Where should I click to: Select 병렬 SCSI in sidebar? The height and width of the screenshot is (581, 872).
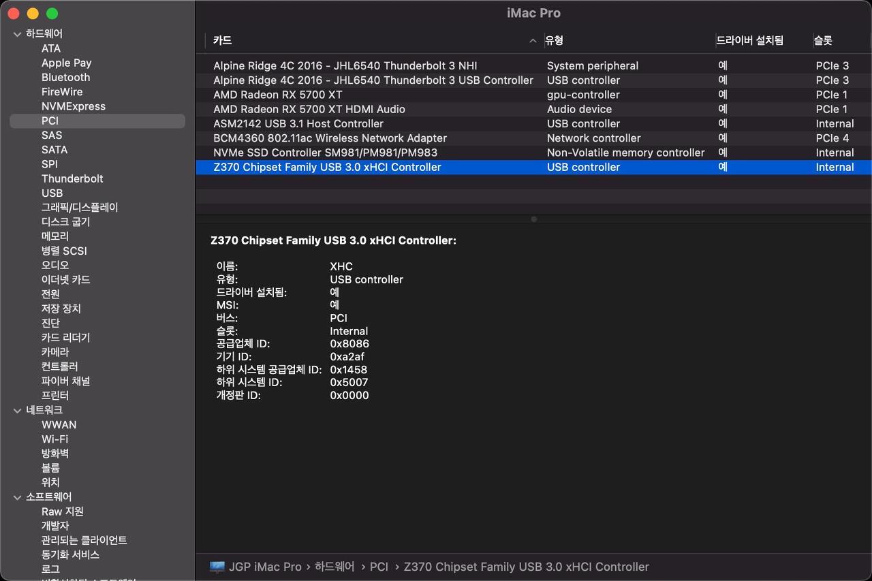tap(64, 251)
